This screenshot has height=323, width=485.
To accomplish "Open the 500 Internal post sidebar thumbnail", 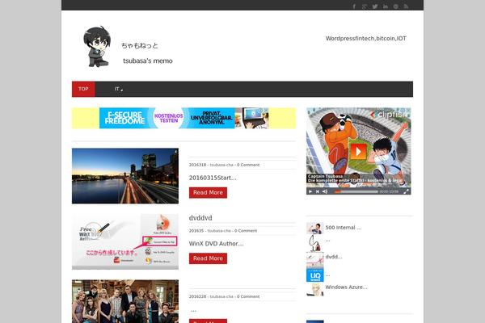I will coord(315,228).
